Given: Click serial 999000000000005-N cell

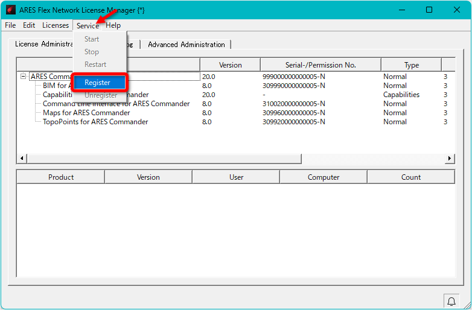Looking at the screenshot, I should pyautogui.click(x=294, y=77).
